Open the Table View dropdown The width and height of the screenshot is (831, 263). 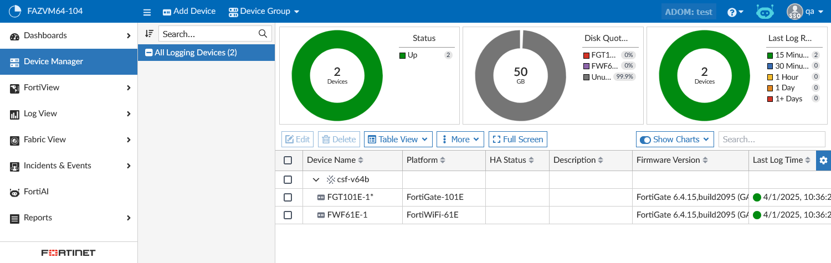click(x=398, y=140)
